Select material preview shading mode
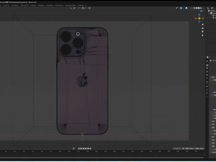Screen dimensions: 216x162 point(199,8)
